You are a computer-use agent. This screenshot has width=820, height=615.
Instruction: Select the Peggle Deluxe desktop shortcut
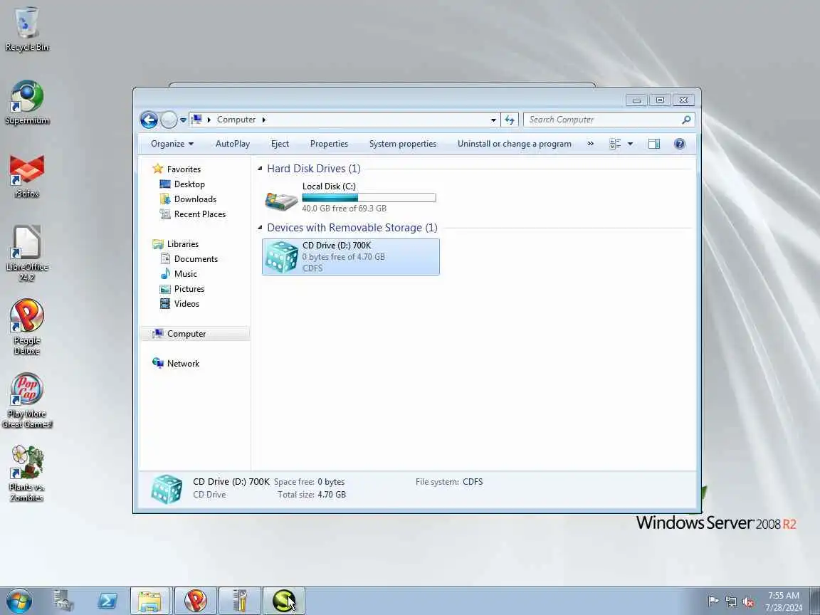pyautogui.click(x=26, y=327)
